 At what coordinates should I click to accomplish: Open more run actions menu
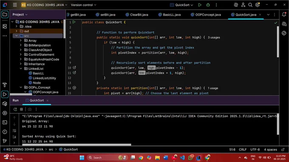pyautogui.click(x=216, y=5)
